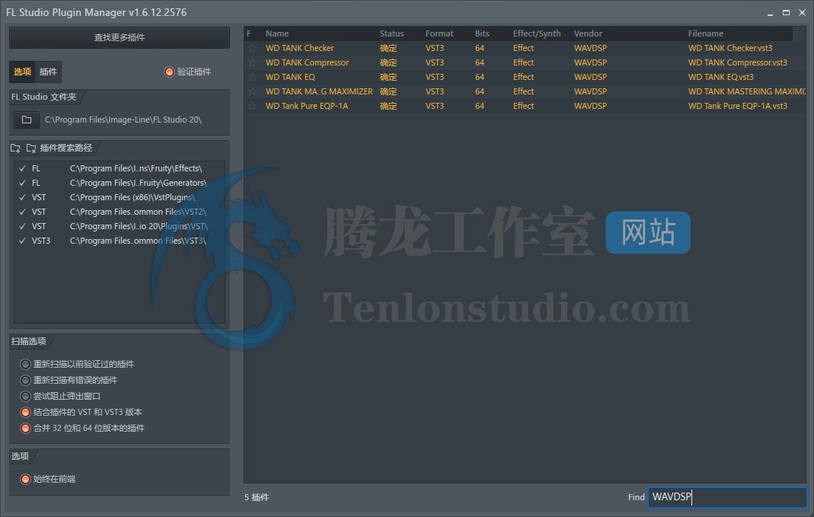
Task: Uncheck VST3 Common Files\VST3 path
Action: click(22, 241)
